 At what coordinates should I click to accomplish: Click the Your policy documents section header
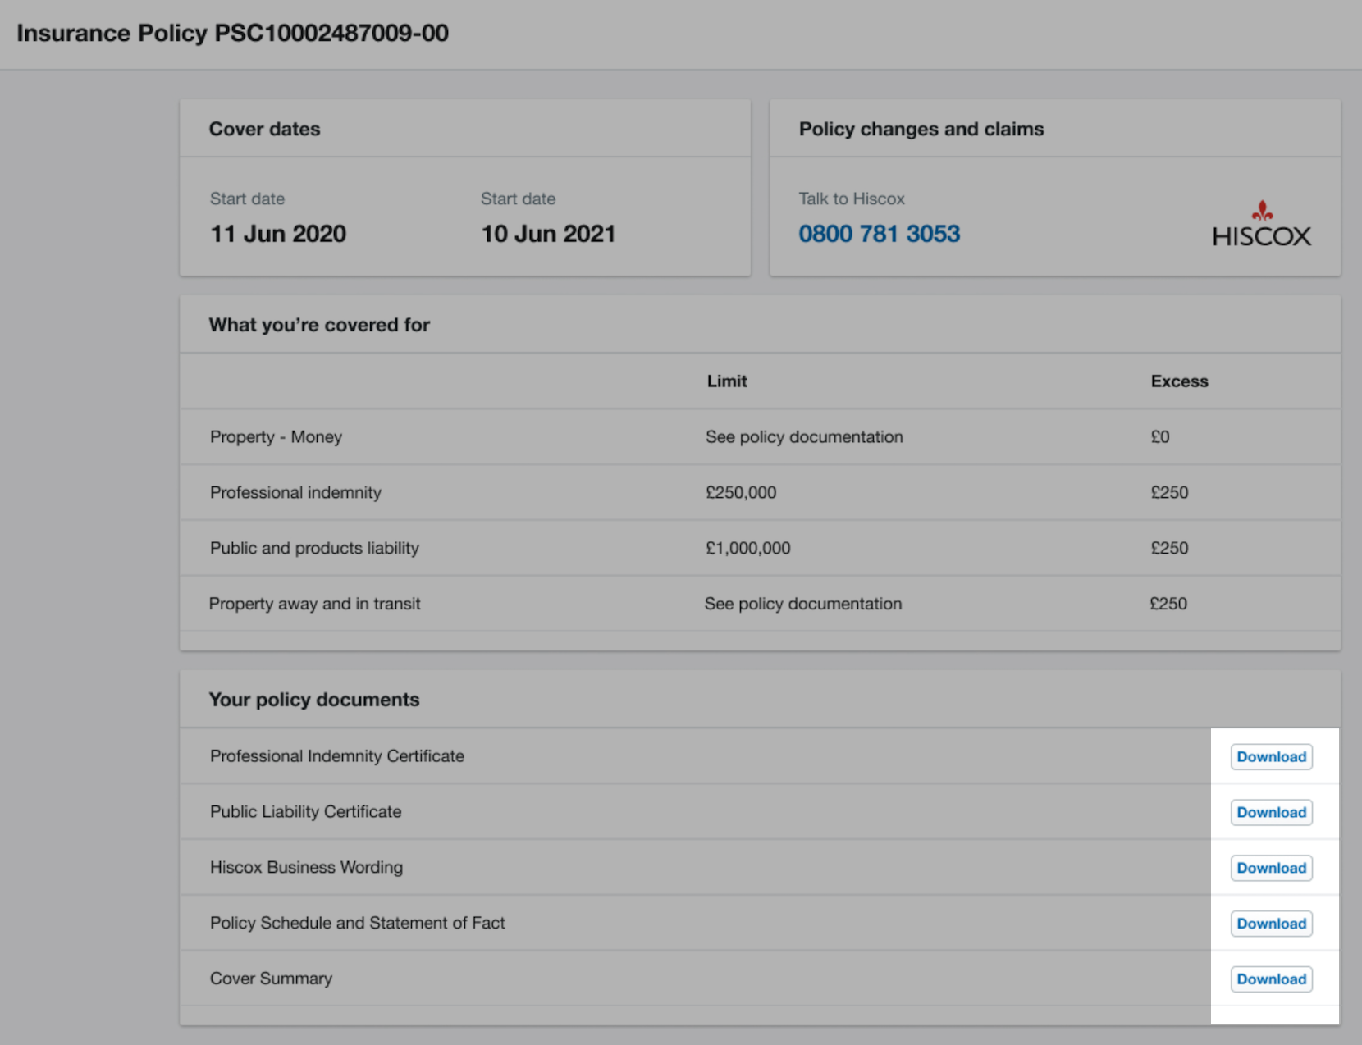(314, 699)
